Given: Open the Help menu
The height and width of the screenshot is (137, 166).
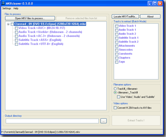Looking at the screenshot, I should click(16, 8).
